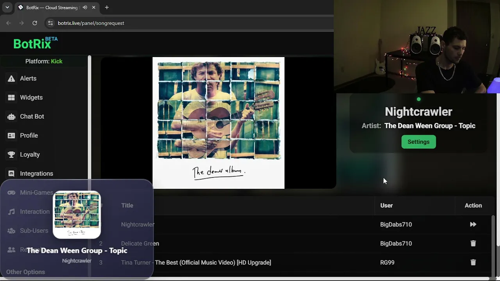Close the BotRix browser tab
The image size is (500, 281).
click(94, 7)
